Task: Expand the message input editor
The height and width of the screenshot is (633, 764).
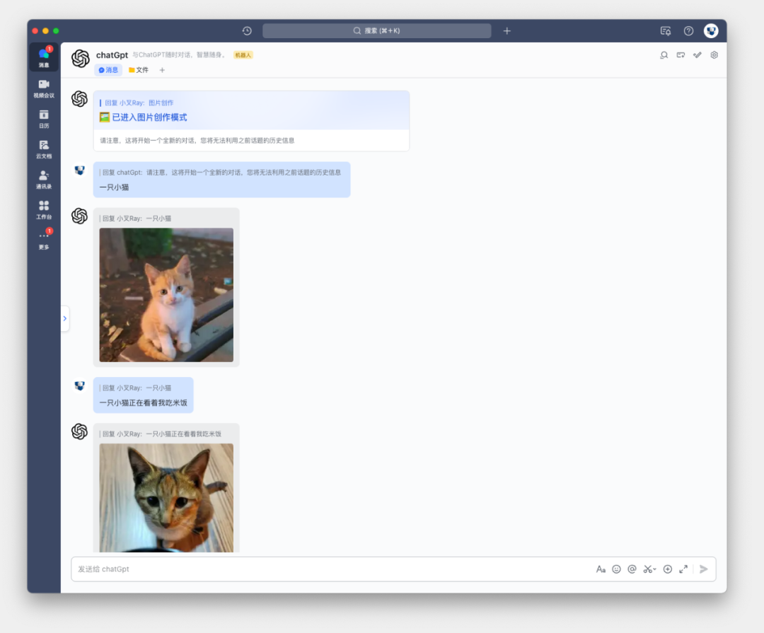Action: tap(683, 569)
